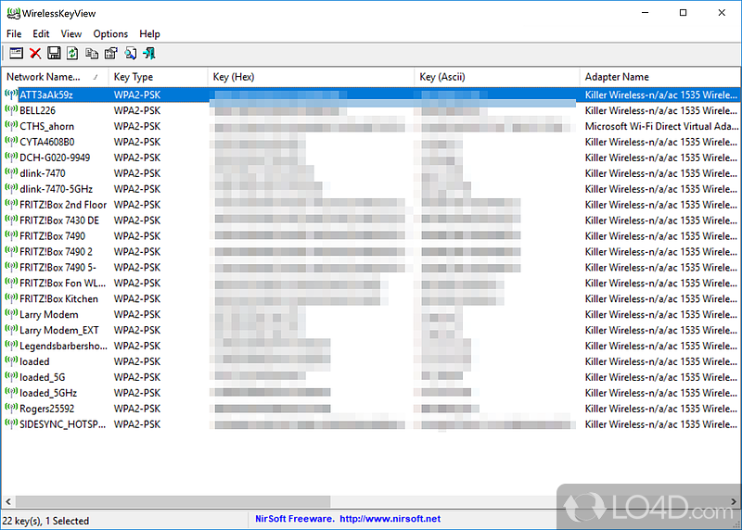Screen dimensions: 742x530
Task: Select the BELL226 network row
Action: (x=371, y=110)
